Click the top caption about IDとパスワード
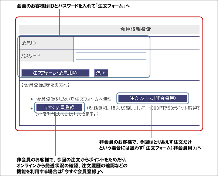Image resolution: width=218 pixels, height=176 pixels. pyautogui.click(x=73, y=6)
